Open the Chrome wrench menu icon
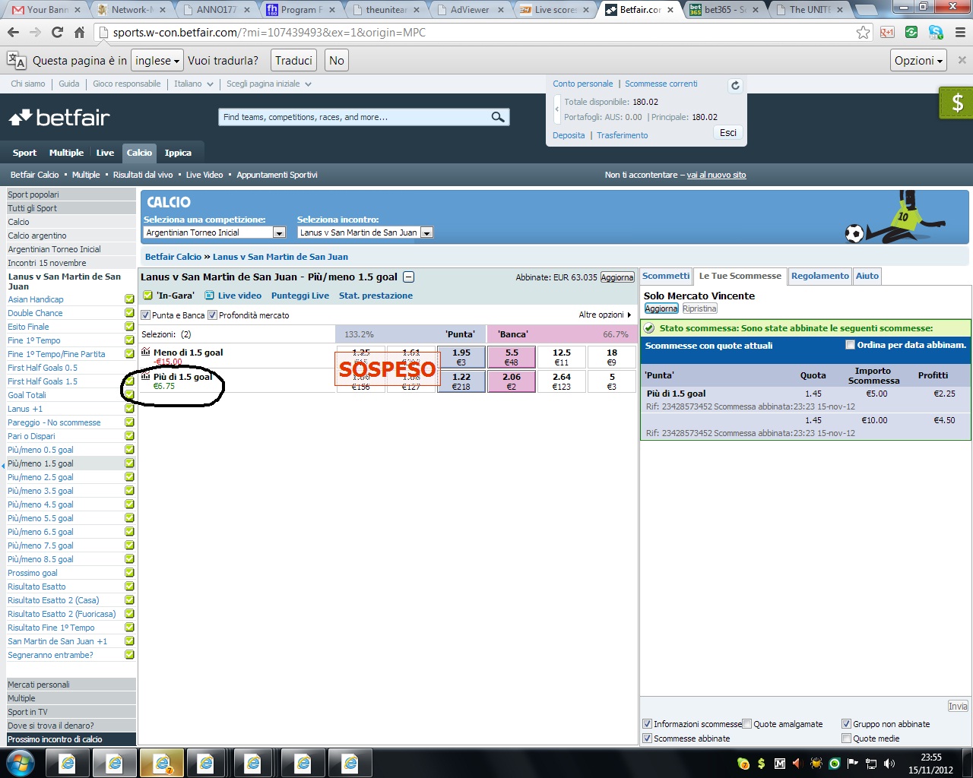 click(960, 33)
